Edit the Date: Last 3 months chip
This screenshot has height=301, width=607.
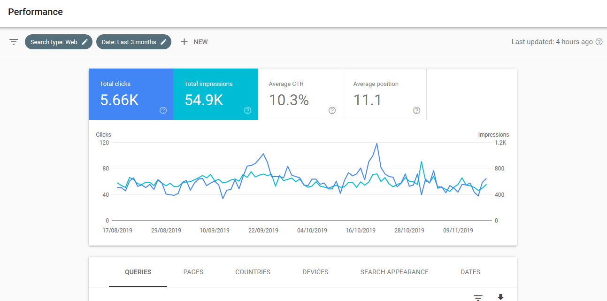(134, 42)
